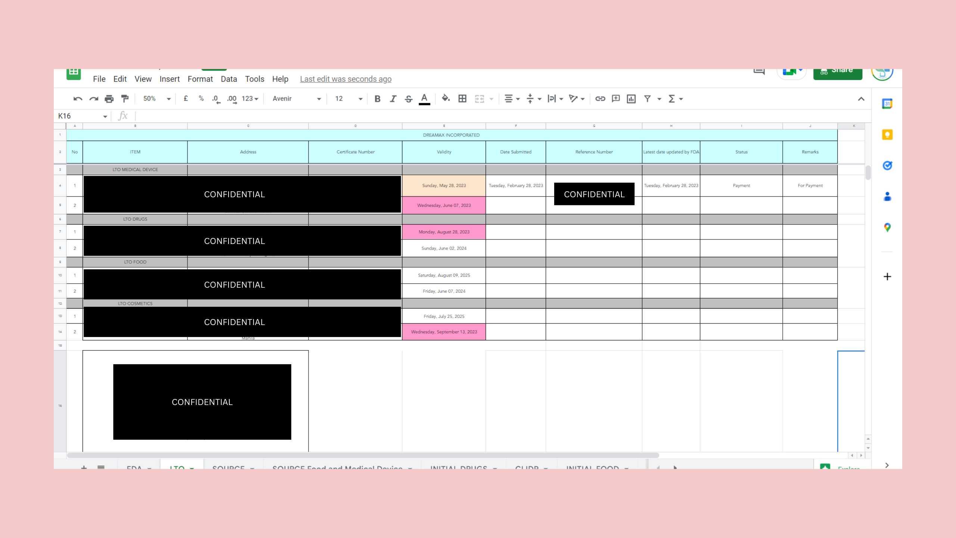Open the Data menu

coord(229,79)
